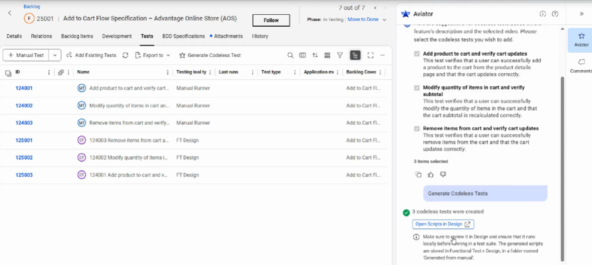
Task: Click CT icon of test 125001
Action: 82,140
